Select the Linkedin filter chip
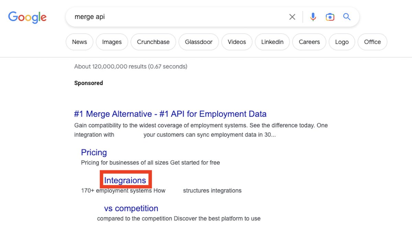 pos(272,42)
